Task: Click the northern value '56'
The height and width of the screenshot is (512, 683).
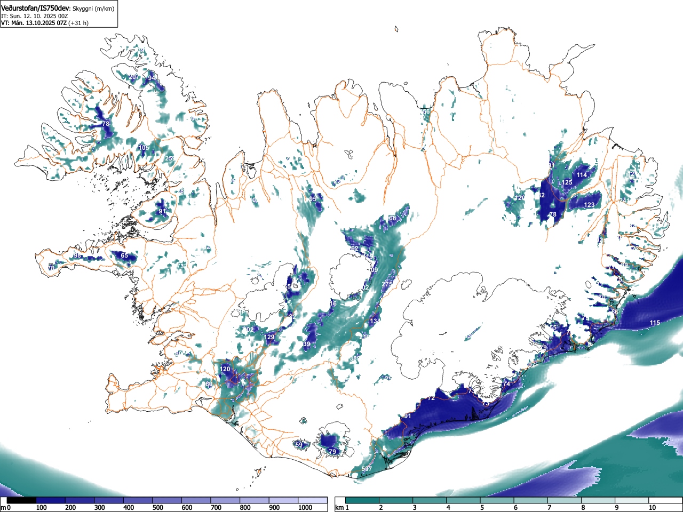Action: (426, 111)
